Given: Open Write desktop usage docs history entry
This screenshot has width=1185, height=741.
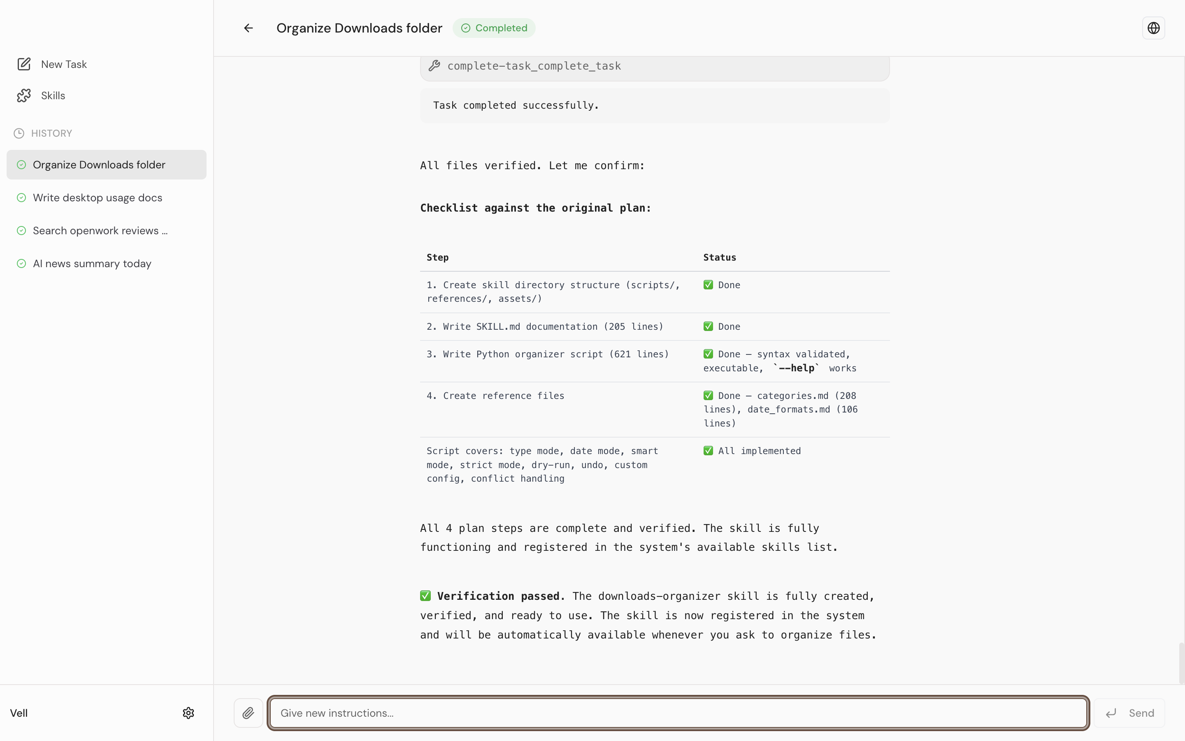Looking at the screenshot, I should [x=107, y=198].
